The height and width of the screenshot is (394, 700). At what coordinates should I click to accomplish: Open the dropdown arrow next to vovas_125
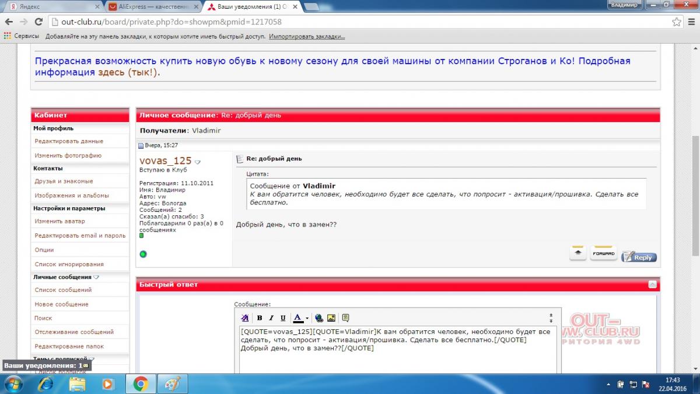tap(198, 162)
